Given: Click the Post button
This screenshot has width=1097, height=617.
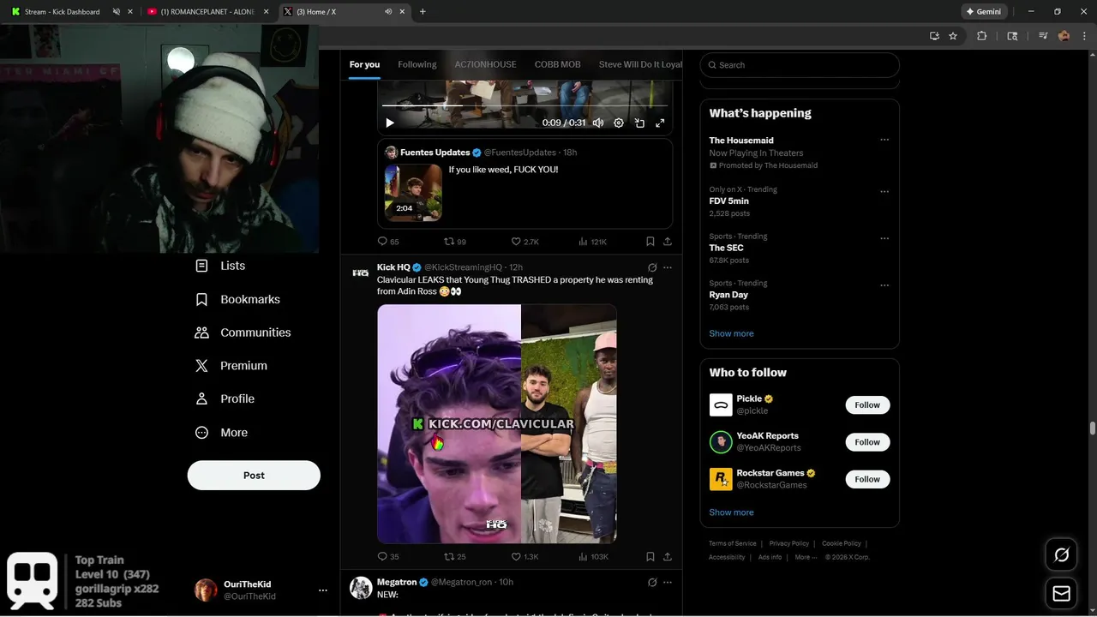Looking at the screenshot, I should click(x=254, y=476).
